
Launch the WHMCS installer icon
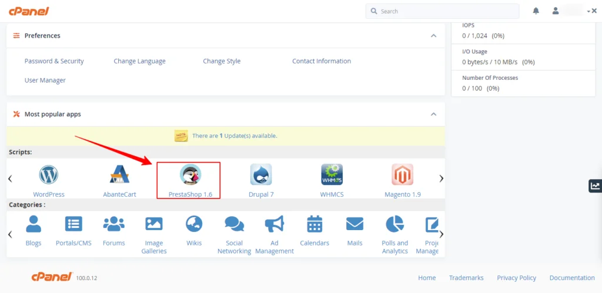pyautogui.click(x=332, y=175)
